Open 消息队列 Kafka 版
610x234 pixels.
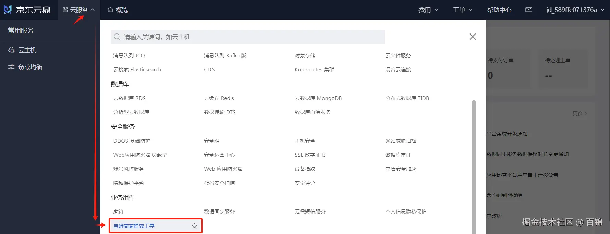tap(225, 56)
